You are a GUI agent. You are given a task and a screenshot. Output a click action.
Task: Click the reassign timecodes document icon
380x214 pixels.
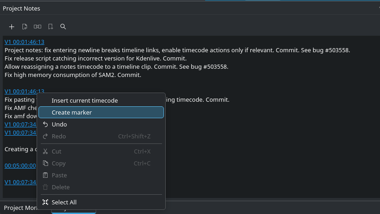25,27
